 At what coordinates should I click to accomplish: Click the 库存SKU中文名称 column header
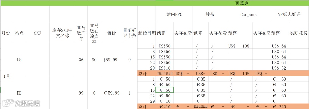[62, 33]
